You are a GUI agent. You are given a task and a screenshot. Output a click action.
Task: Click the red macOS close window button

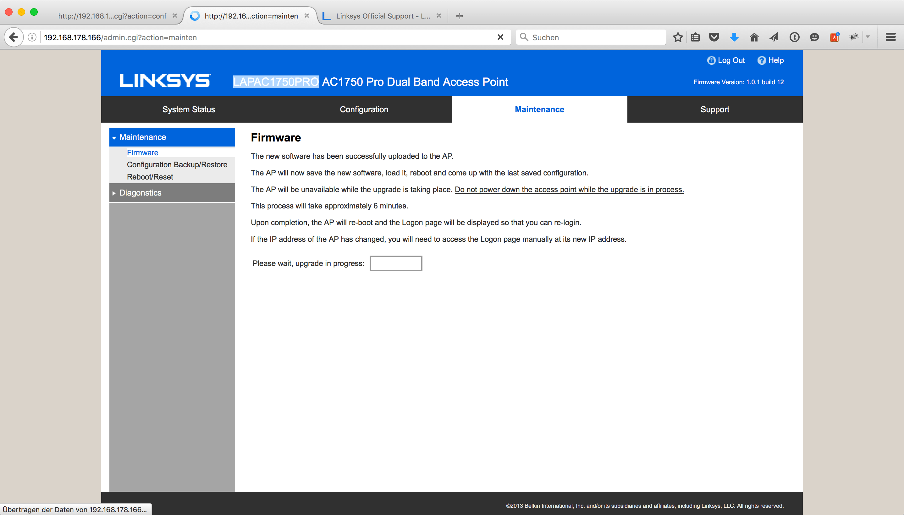(9, 12)
